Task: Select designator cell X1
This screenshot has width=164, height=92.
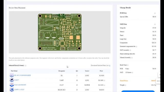Action: [61, 76]
